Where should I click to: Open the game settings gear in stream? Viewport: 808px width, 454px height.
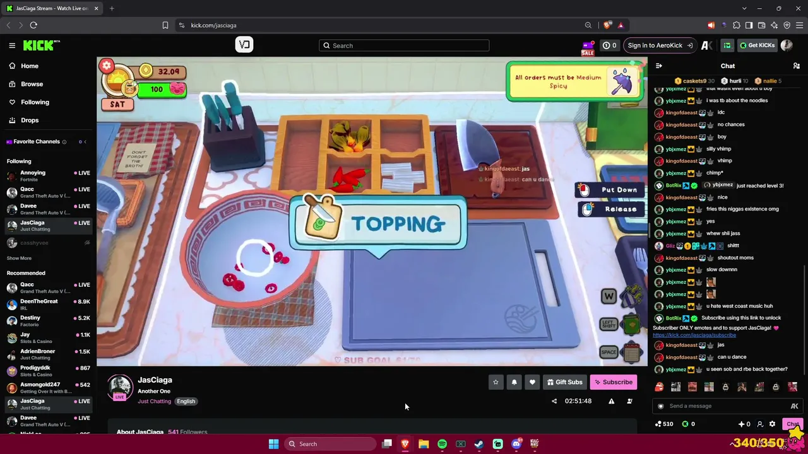[x=107, y=66]
